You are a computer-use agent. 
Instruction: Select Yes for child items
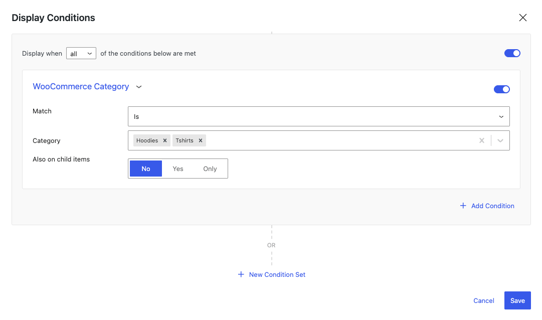point(177,169)
